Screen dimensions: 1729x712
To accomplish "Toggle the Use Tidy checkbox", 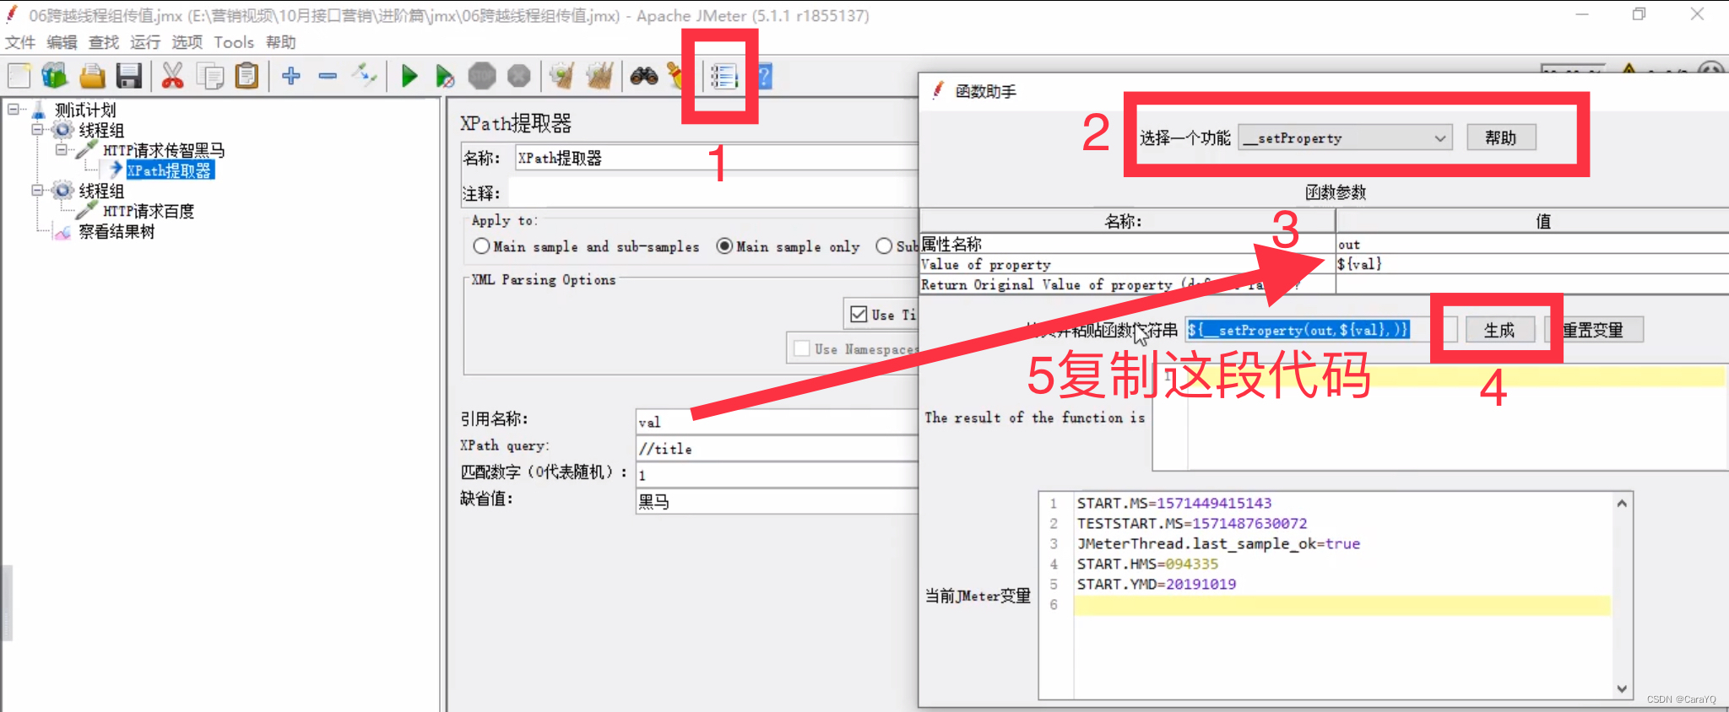I will click(859, 314).
